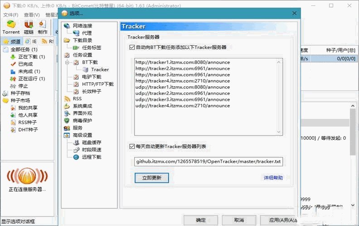Viewport: 359px width, 226px height.
Task: Select 高级设置 icon
Action: click(x=67, y=135)
